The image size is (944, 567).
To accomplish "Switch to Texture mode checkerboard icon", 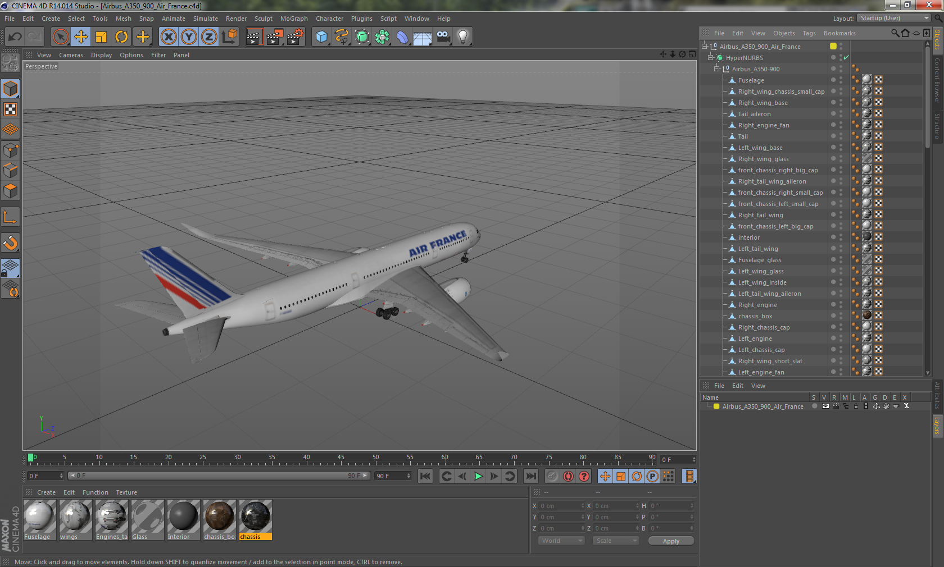I will 11,109.
